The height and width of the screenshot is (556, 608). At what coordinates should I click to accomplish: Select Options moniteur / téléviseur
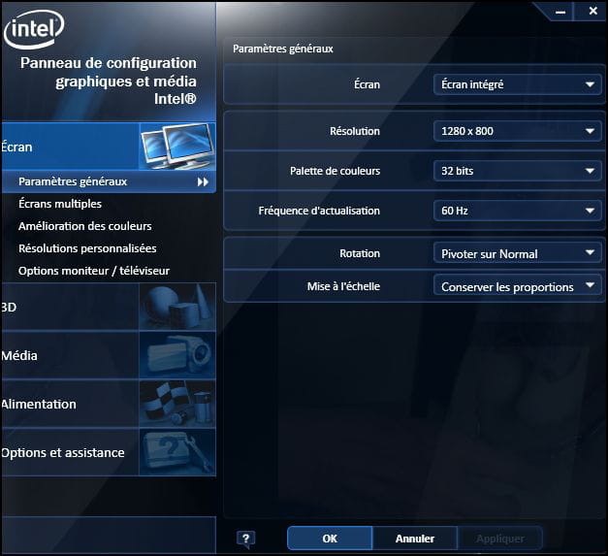94,271
